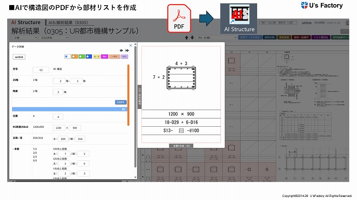Switch to the AIS:解析結果 (0305) tab
This screenshot has height=200, width=357.
click(68, 22)
